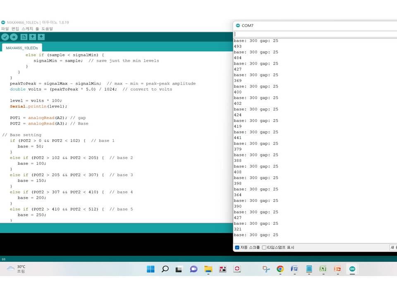
Task: Click the serial output value 408
Action: 237,172
